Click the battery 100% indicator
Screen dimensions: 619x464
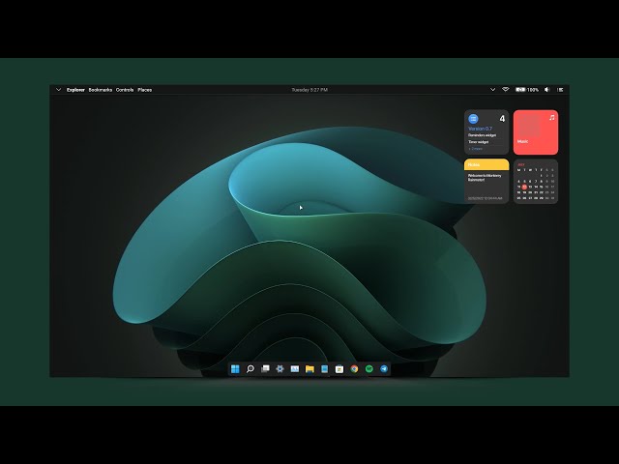(x=527, y=90)
